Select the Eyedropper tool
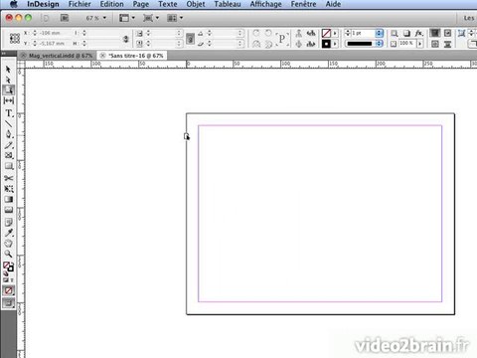 [8, 233]
